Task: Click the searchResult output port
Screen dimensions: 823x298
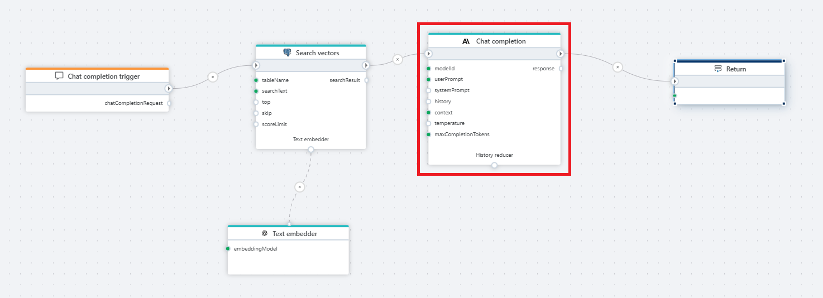Action: (x=366, y=80)
